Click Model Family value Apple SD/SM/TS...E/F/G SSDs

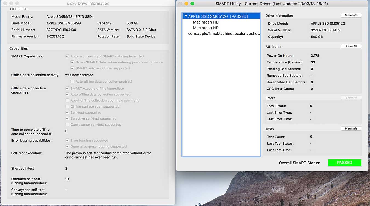[70, 17]
